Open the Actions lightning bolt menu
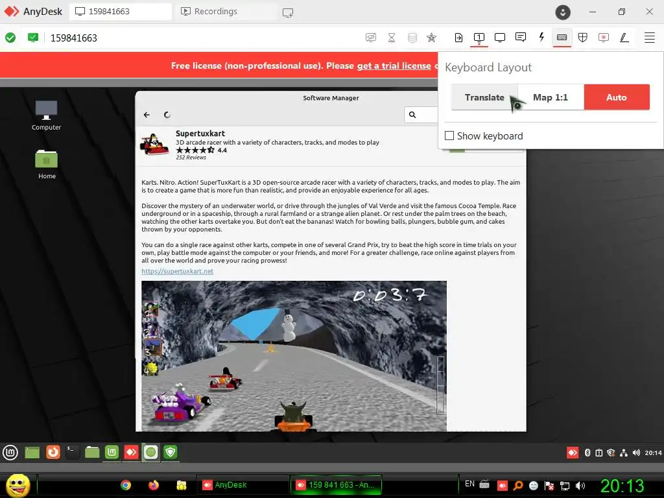664x498 pixels. tap(541, 38)
